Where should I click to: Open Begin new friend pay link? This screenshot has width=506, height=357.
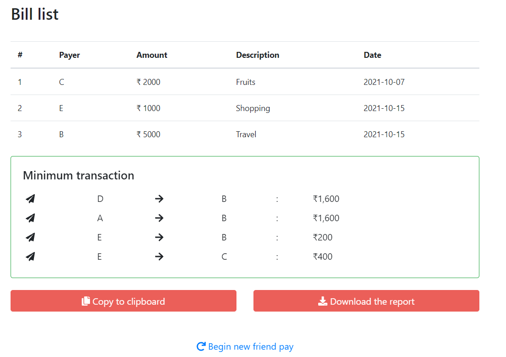click(x=251, y=346)
